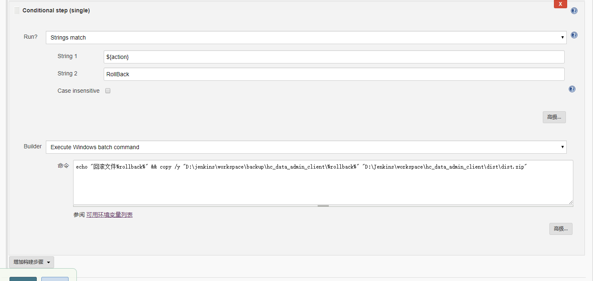
Task: Focus the String 1 field containing ${action}
Action: click(334, 57)
